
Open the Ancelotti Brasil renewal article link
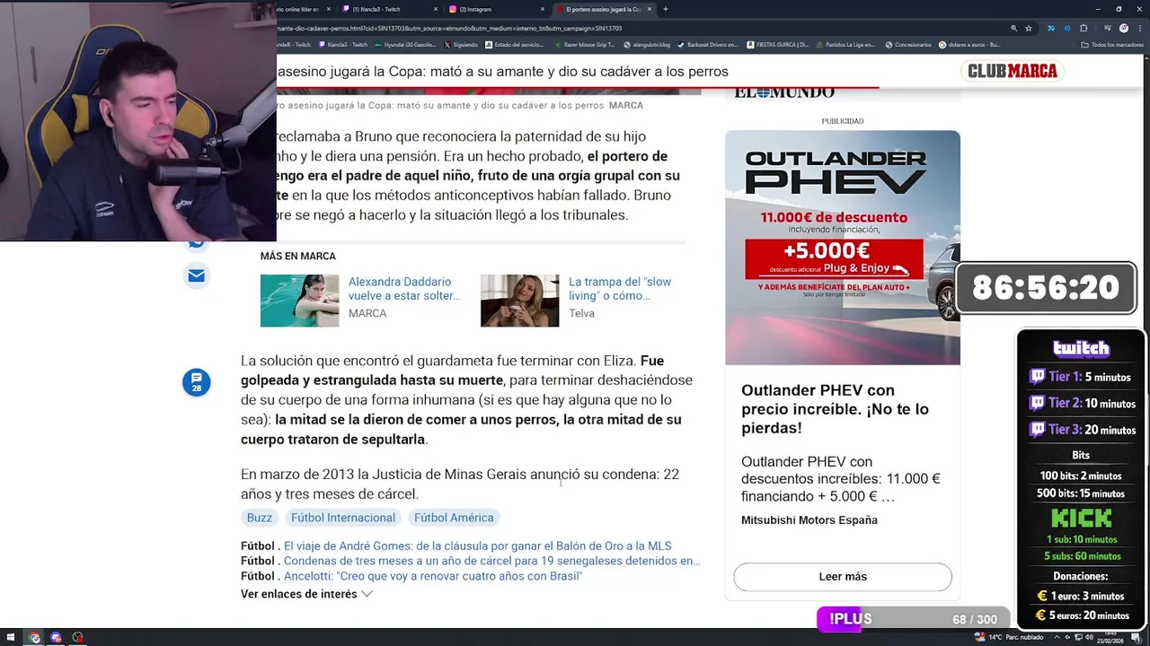pyautogui.click(x=432, y=576)
